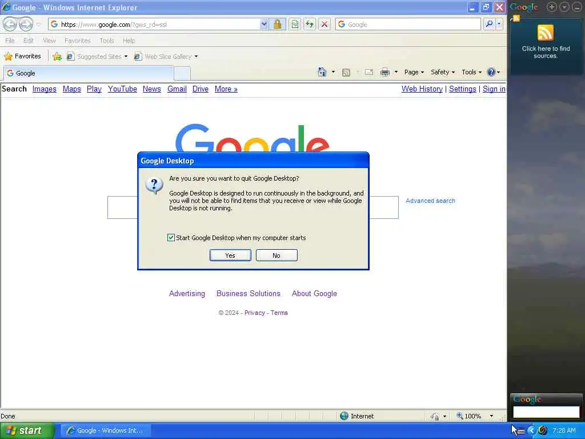Image resolution: width=585 pixels, height=439 pixels.
Task: Open the Favorites menu in menu bar
Action: coord(77,41)
